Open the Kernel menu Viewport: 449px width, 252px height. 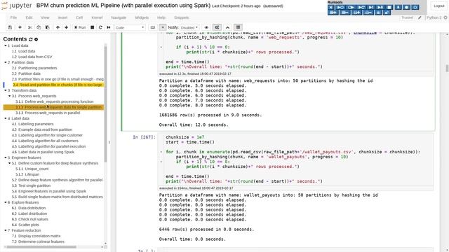(97, 17)
